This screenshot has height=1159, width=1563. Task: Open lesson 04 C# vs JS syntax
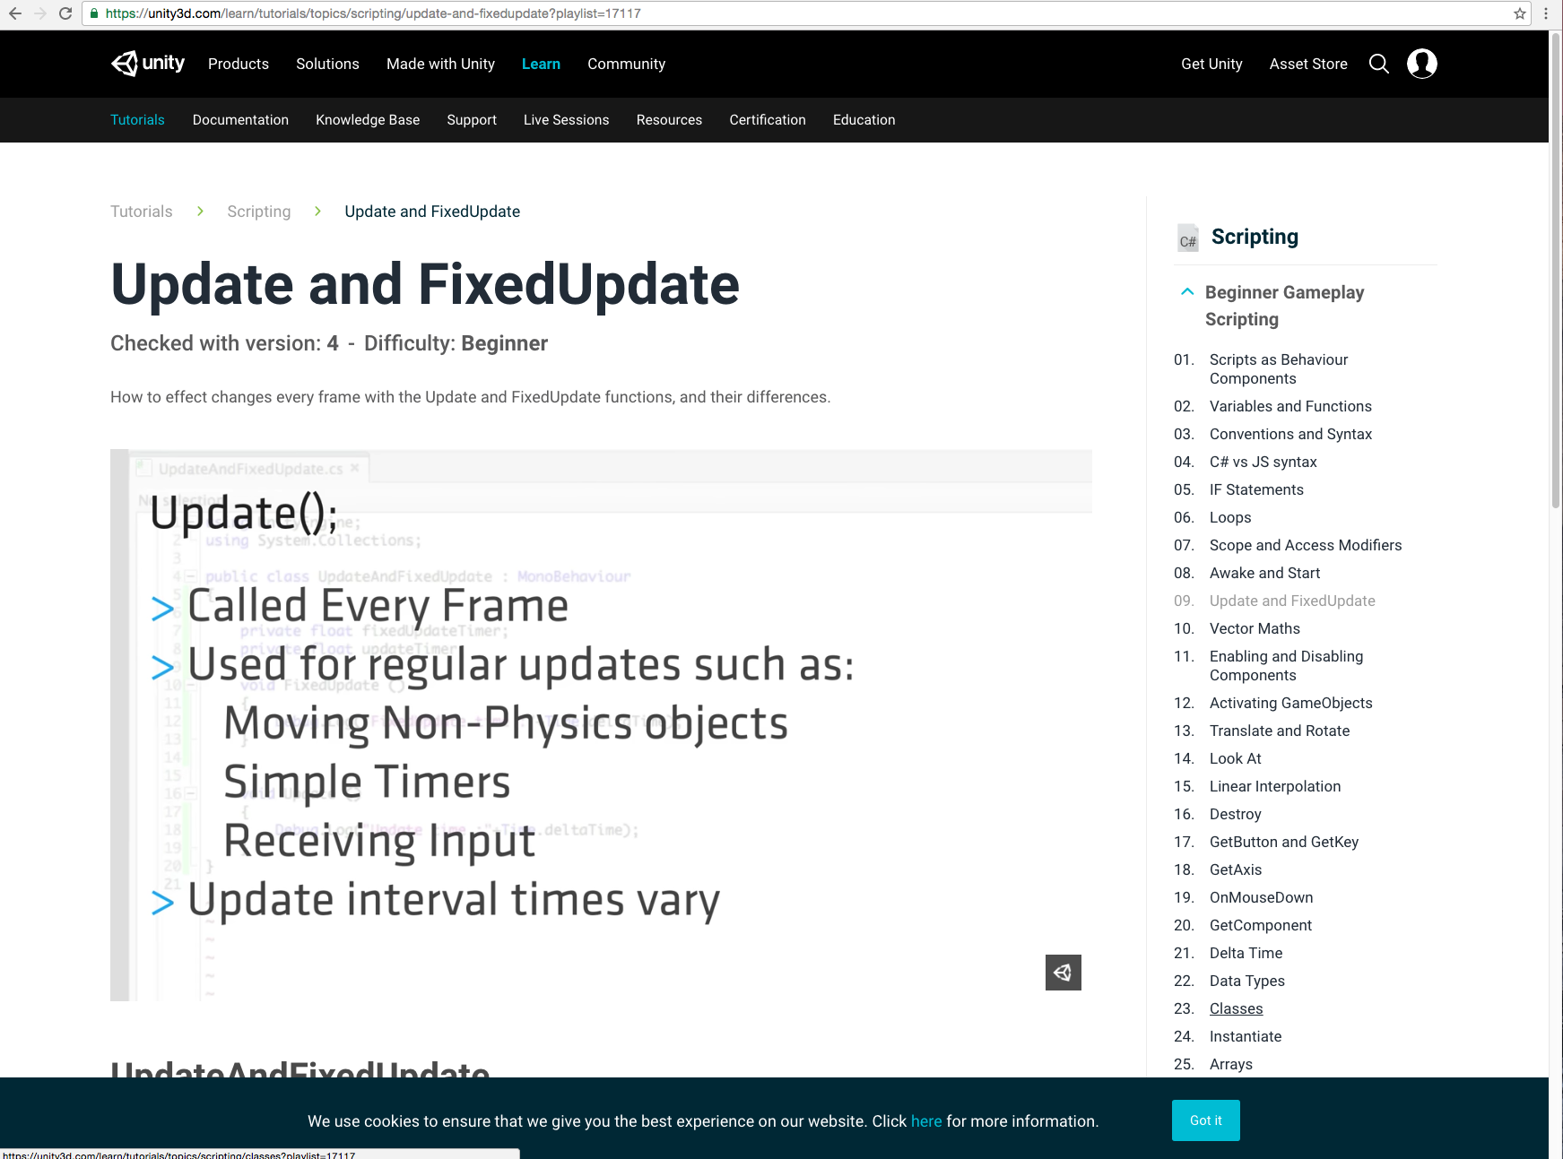pos(1263,462)
